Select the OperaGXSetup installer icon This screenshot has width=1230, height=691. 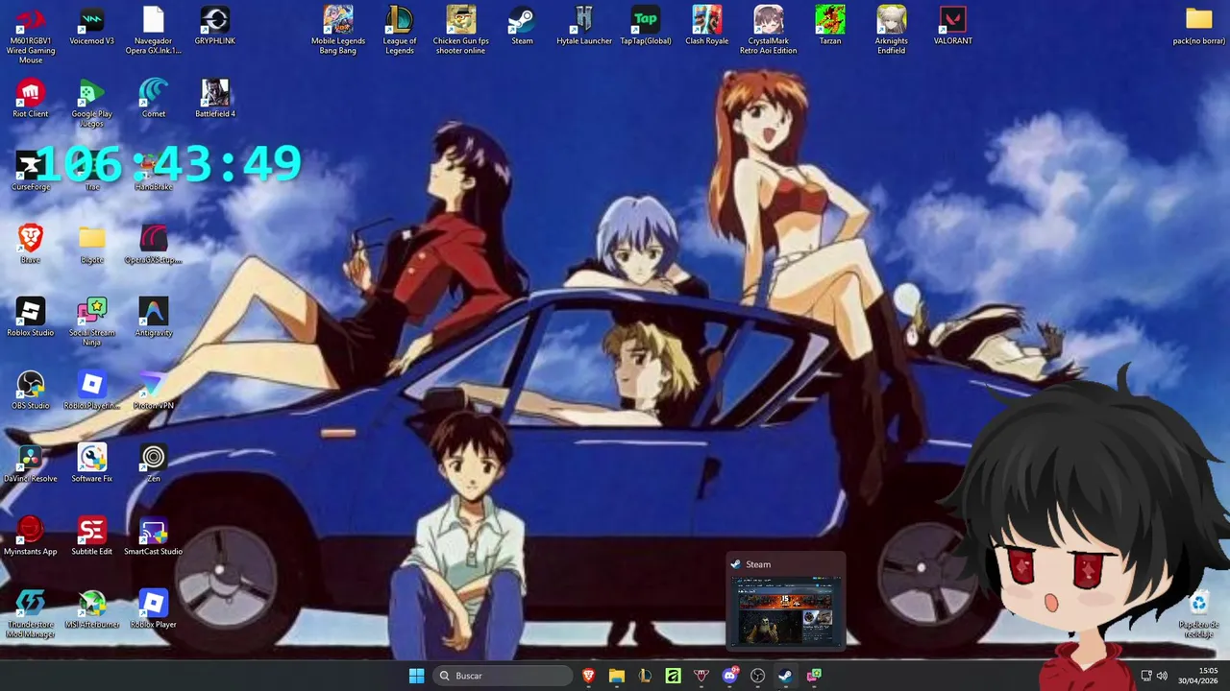click(154, 246)
